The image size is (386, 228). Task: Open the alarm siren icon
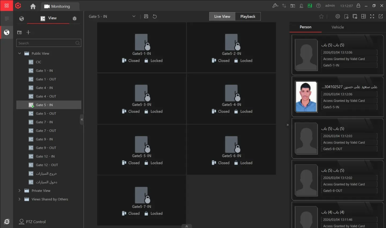pos(301,6)
